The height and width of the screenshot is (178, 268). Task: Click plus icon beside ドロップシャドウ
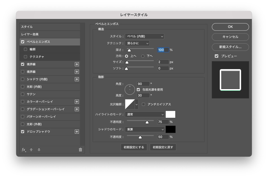(x=77, y=132)
